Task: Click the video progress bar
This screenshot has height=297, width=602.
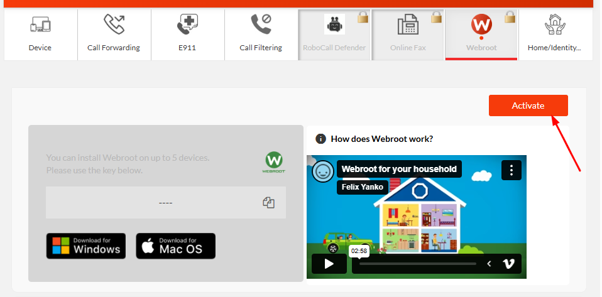Action: (x=418, y=264)
